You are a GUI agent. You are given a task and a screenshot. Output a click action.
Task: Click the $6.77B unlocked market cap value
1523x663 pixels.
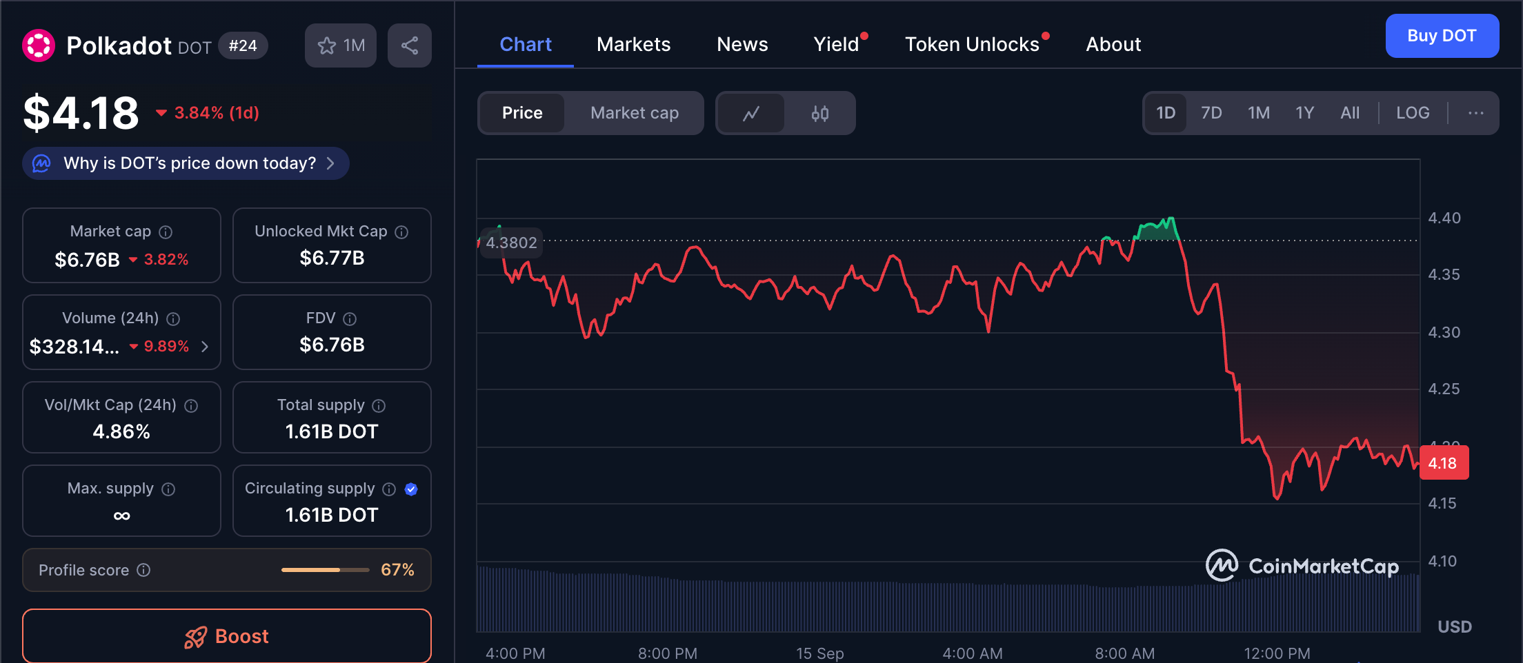pos(332,258)
